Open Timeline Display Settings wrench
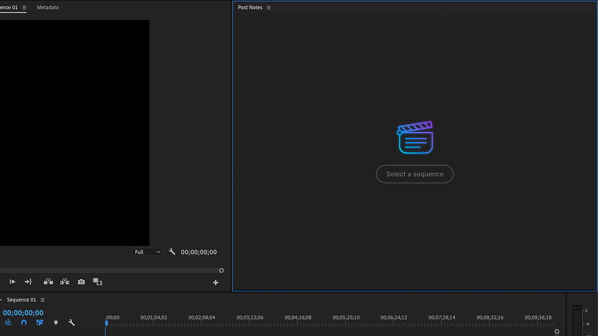The height and width of the screenshot is (336, 598). (x=71, y=323)
